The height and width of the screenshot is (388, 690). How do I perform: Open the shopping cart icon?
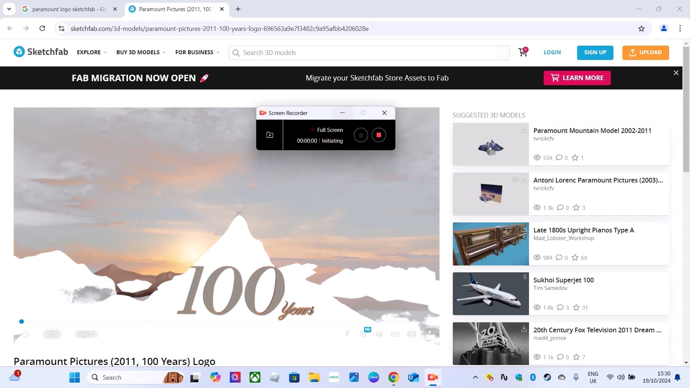523,52
